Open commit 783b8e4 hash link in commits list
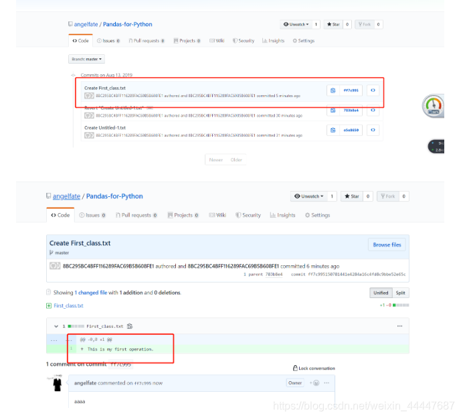 coord(351,111)
